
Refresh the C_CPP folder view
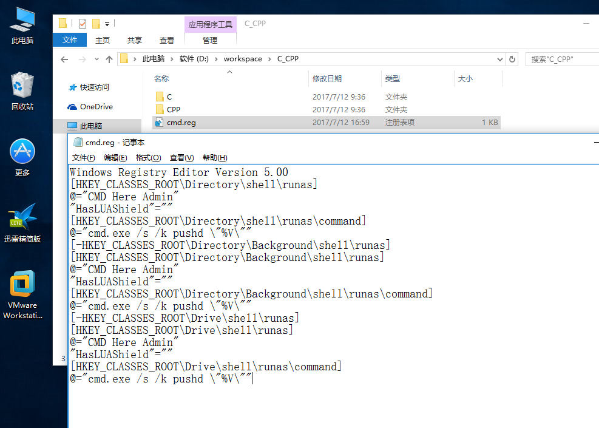pyautogui.click(x=512, y=59)
